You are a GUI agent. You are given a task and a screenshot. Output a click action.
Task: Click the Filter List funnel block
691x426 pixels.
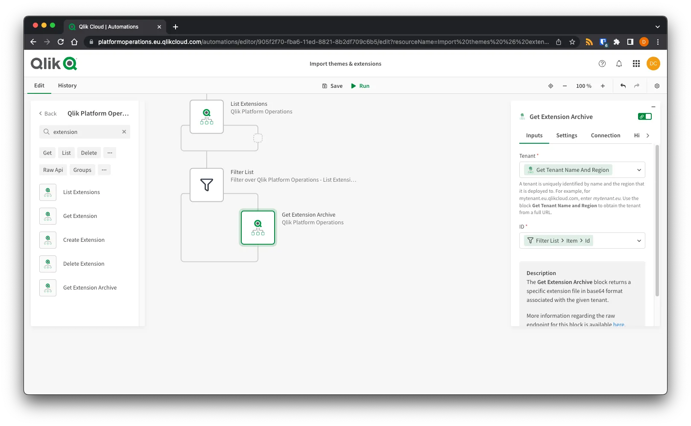207,185
